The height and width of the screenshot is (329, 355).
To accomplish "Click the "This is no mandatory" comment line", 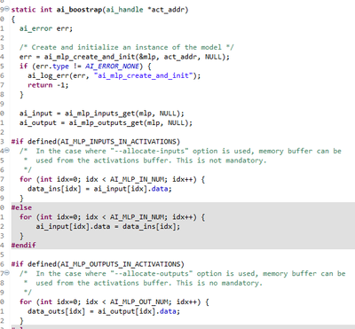I will pyautogui.click(x=143, y=283).
